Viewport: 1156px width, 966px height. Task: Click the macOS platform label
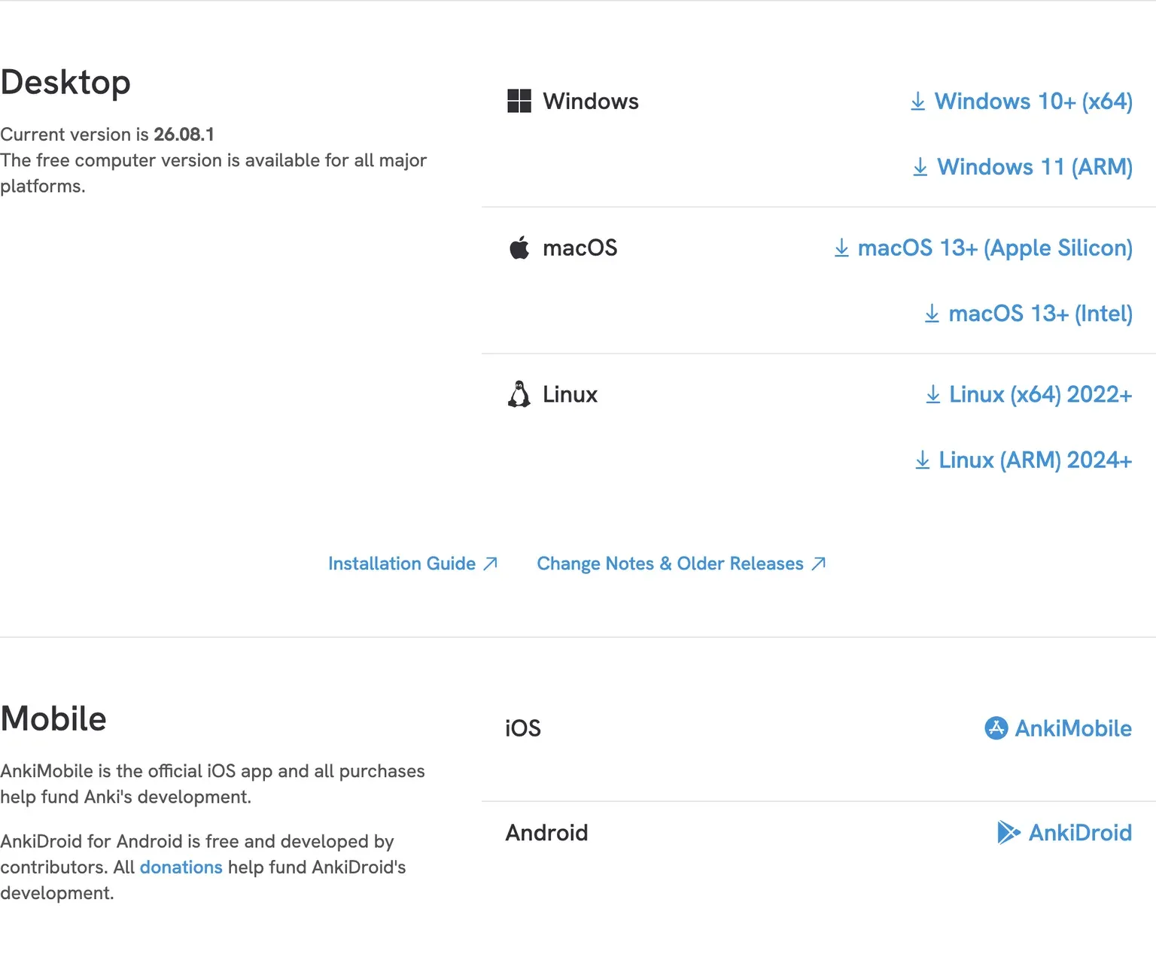pos(580,248)
